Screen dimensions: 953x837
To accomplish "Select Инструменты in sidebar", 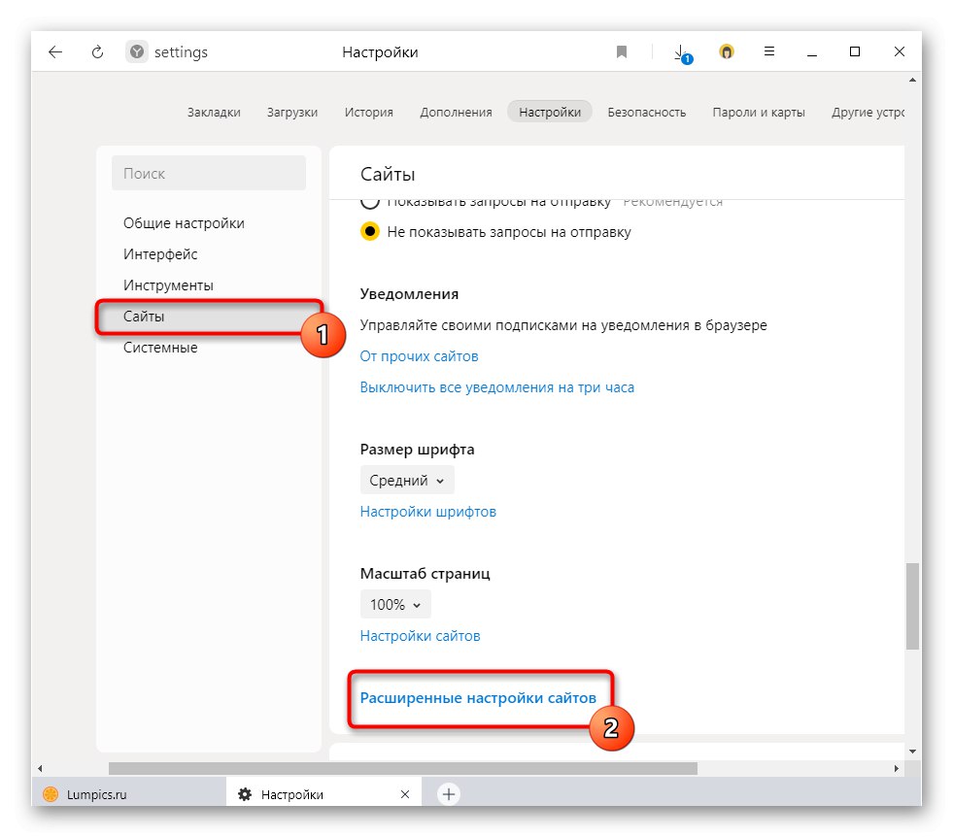I will [x=168, y=285].
